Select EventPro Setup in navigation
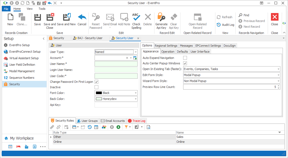This screenshot has width=288, height=158. pos(20,45)
